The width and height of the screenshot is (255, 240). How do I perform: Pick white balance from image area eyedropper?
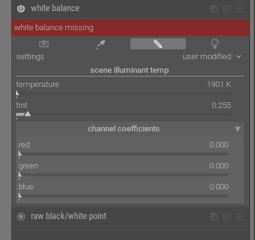point(101,44)
